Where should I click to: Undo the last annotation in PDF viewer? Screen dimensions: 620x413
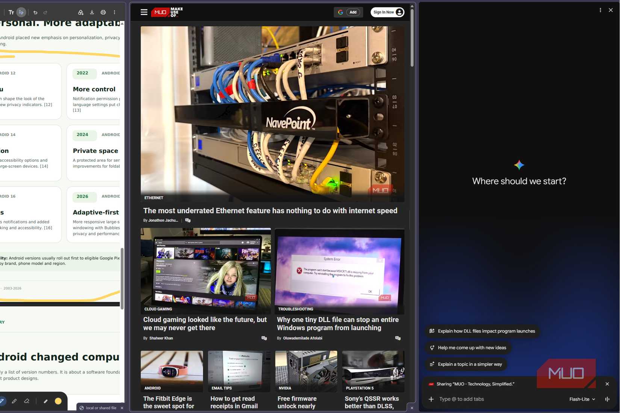(35, 12)
